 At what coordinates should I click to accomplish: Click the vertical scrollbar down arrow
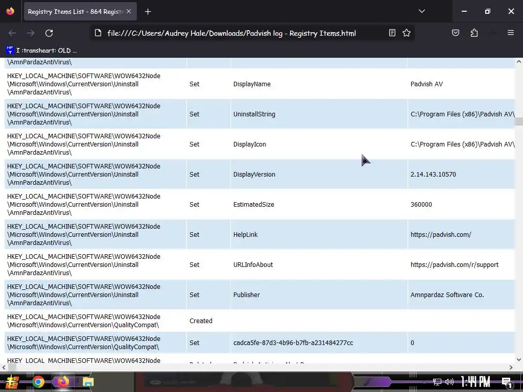coord(519,360)
